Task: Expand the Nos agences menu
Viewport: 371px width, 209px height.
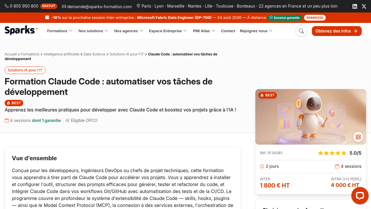Action: (x=129, y=31)
